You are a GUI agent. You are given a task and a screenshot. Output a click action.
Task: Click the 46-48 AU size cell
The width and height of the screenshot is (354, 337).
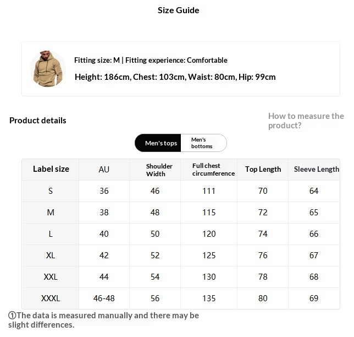pos(104,298)
